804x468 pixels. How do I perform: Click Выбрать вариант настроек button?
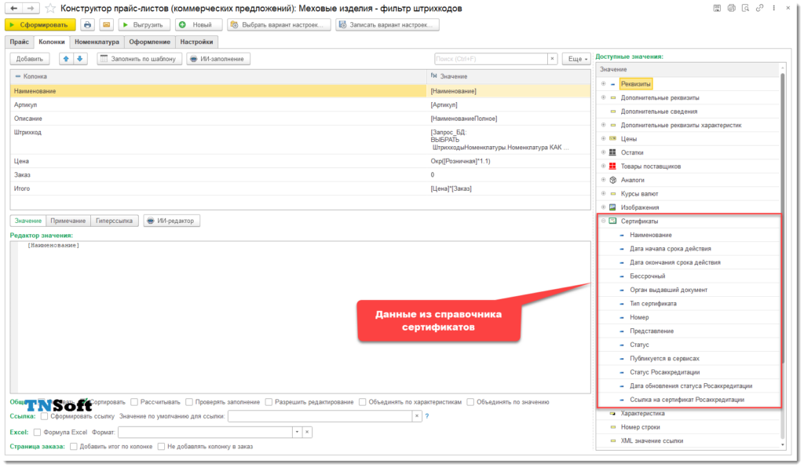tap(279, 24)
